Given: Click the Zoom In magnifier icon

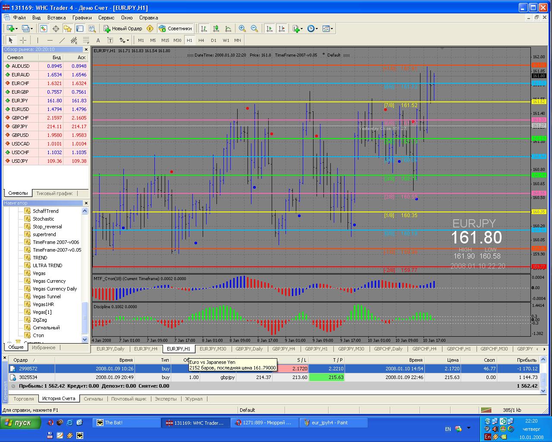Looking at the screenshot, I should tap(242, 28).
